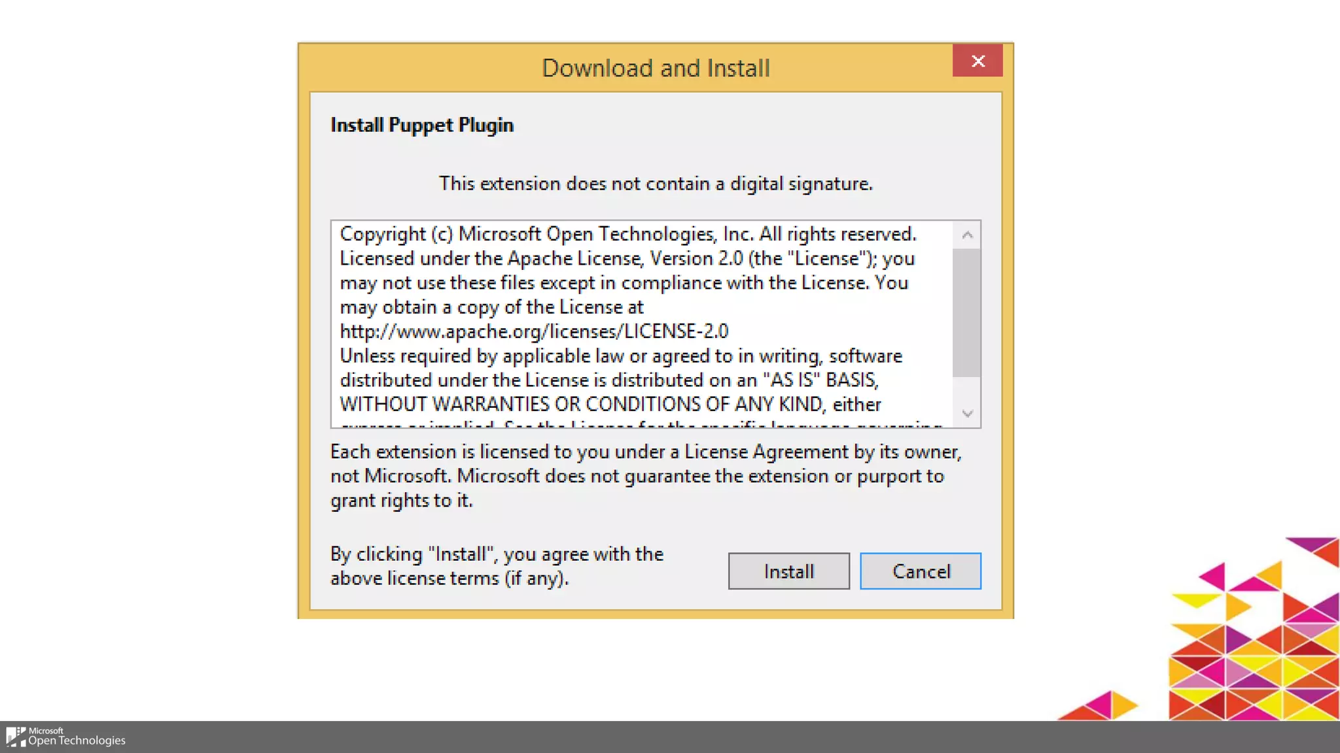Image resolution: width=1340 pixels, height=753 pixels.
Task: Click the 'may obtain a copy' license line
Action: click(x=491, y=307)
